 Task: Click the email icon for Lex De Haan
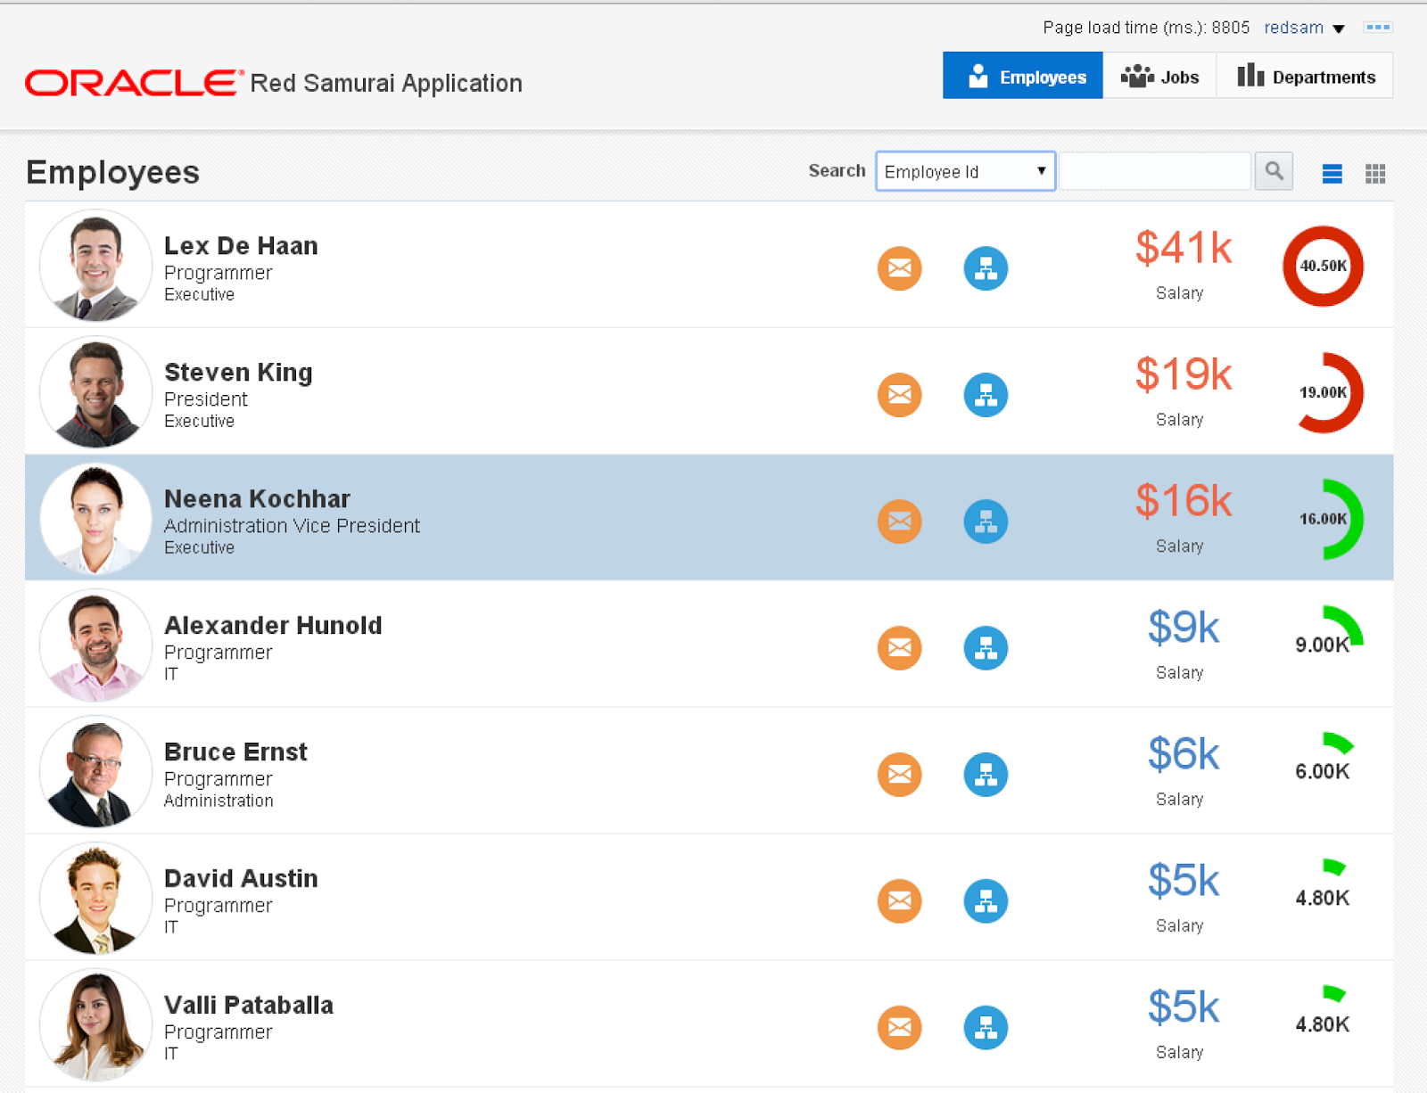tap(899, 268)
